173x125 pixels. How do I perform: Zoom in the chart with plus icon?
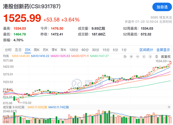[x=131, y=57]
